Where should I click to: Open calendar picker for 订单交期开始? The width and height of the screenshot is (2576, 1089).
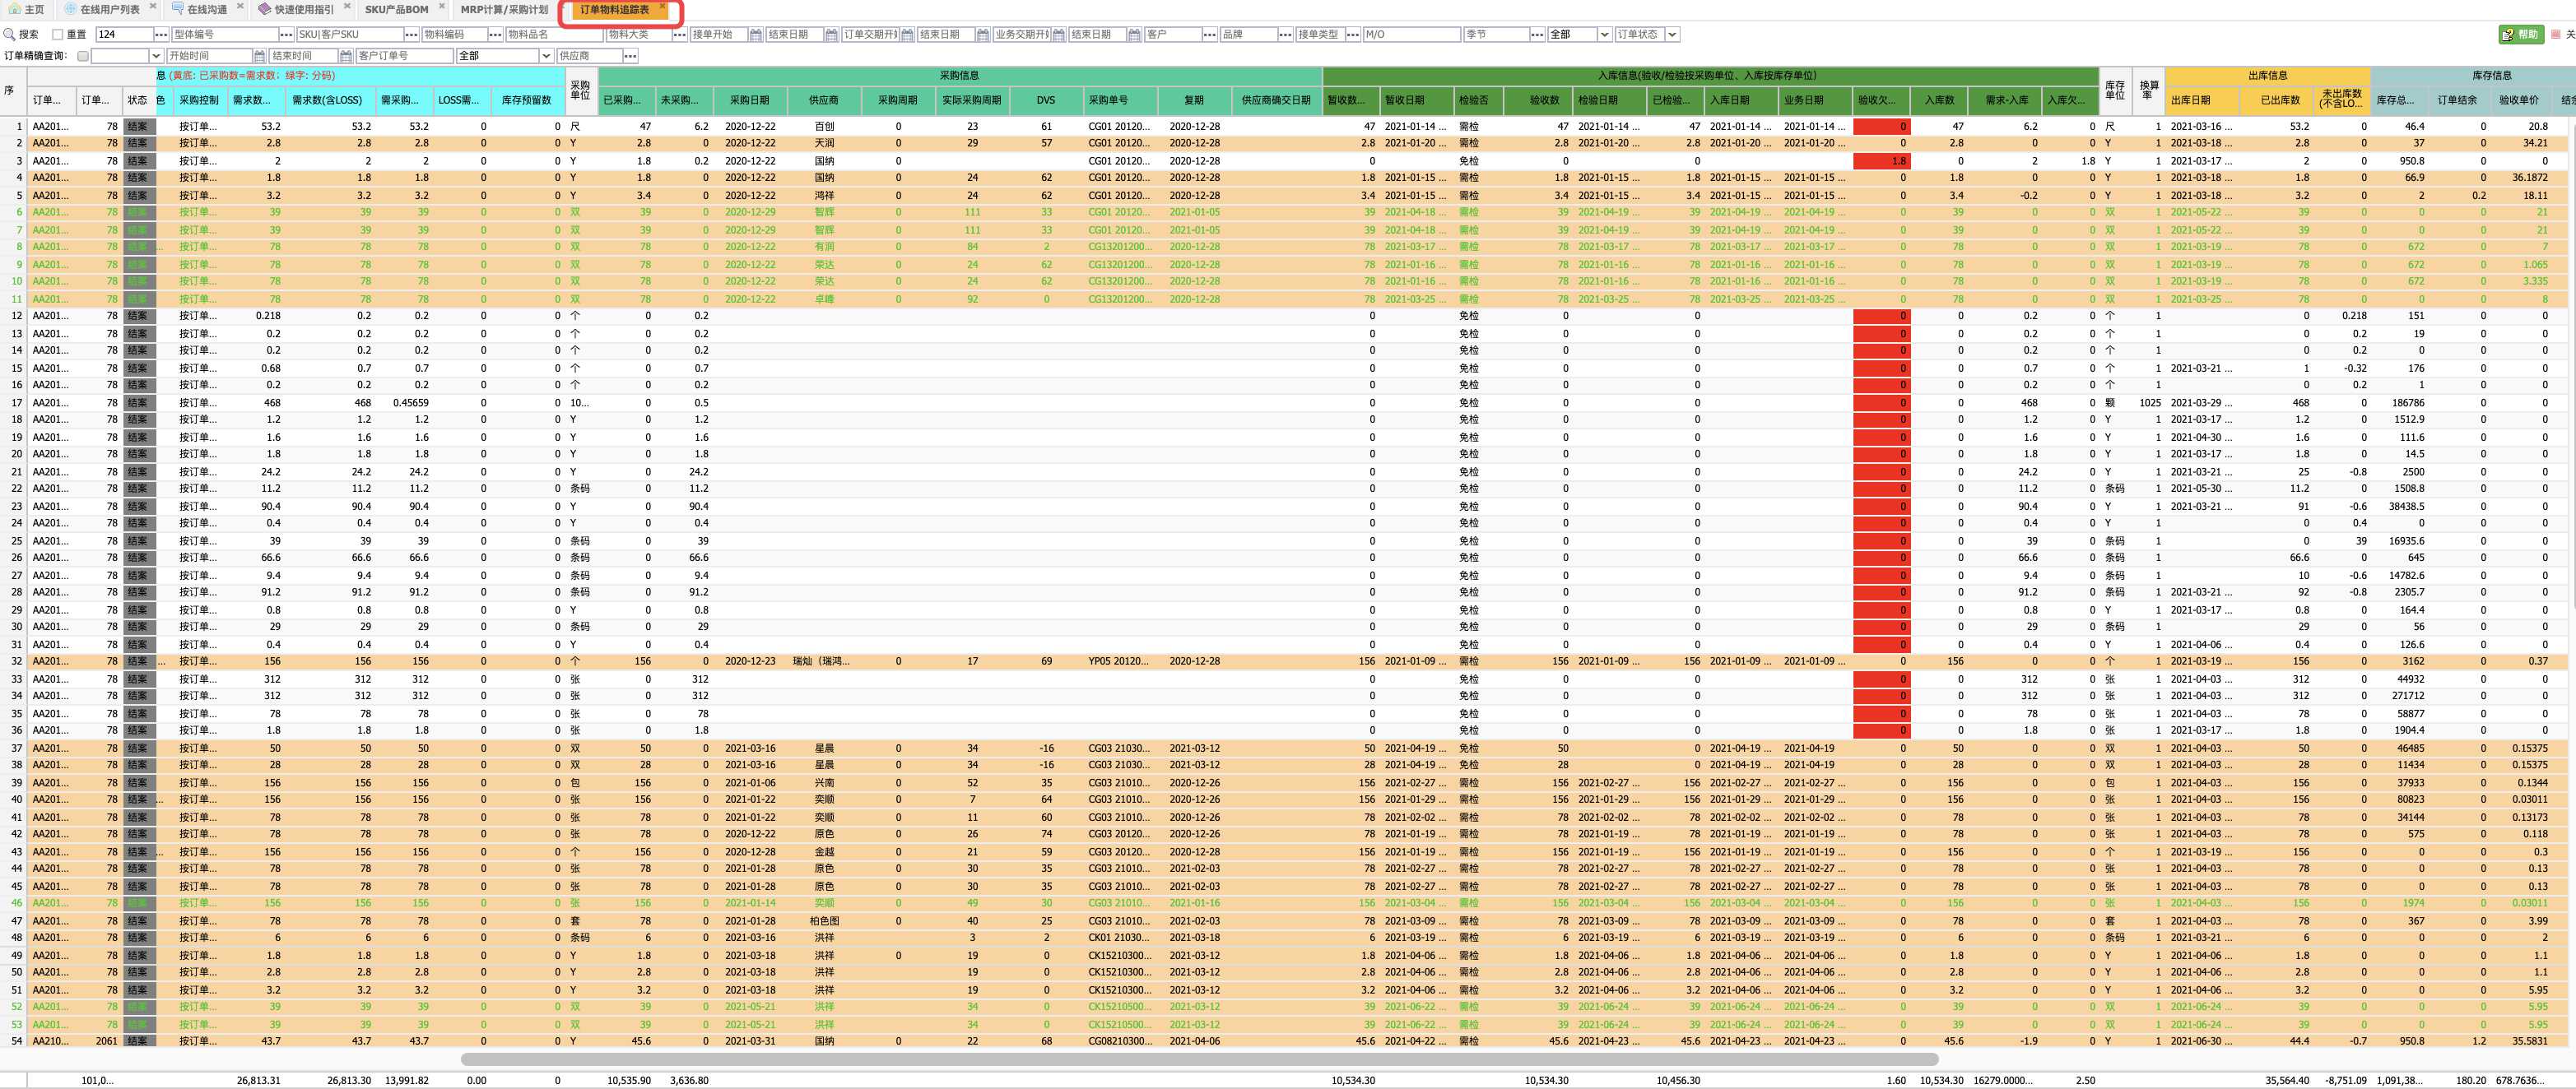[x=907, y=34]
